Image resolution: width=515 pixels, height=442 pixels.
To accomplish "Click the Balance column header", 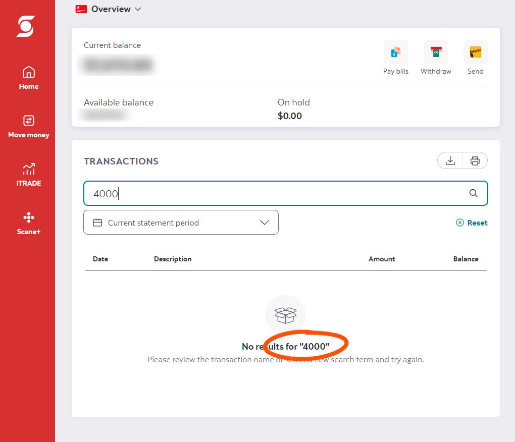I will [x=466, y=259].
